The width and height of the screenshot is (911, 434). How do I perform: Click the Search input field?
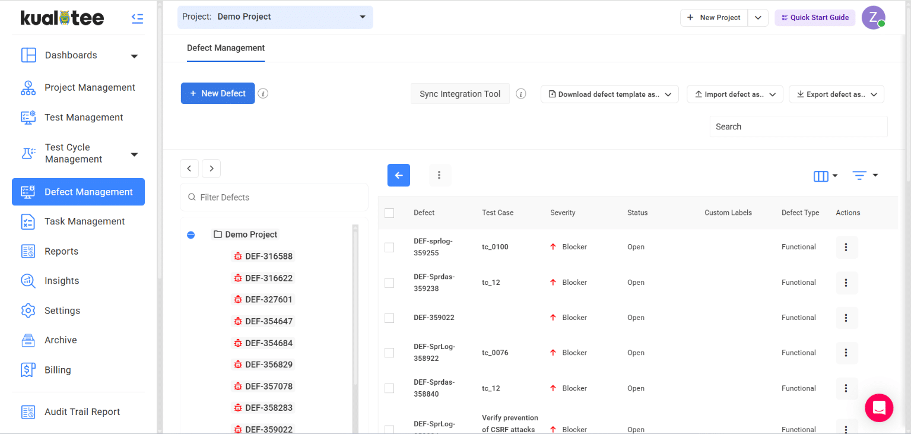(798, 126)
